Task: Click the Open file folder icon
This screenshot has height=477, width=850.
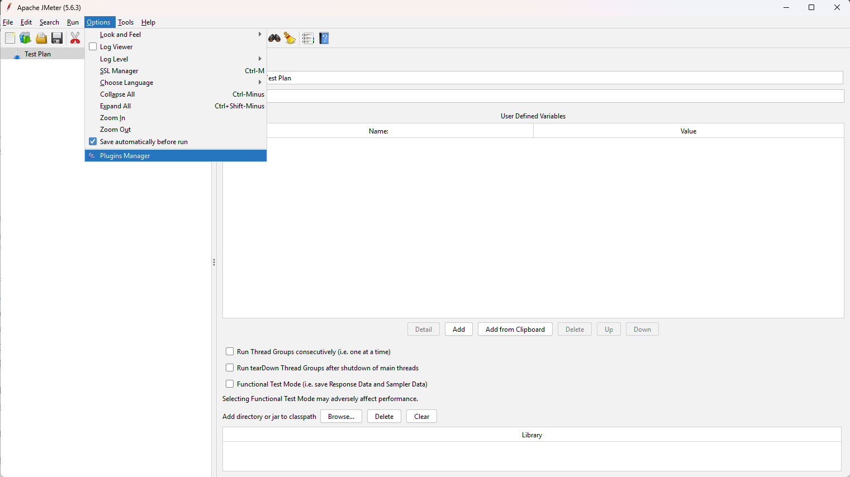Action: tap(41, 38)
